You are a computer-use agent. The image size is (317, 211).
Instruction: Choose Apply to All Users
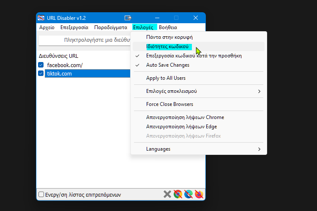166,78
